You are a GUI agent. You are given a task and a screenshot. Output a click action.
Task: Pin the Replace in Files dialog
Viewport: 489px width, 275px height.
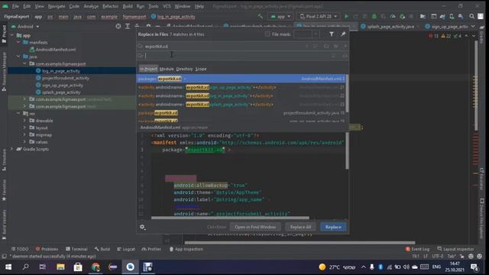pos(343,34)
